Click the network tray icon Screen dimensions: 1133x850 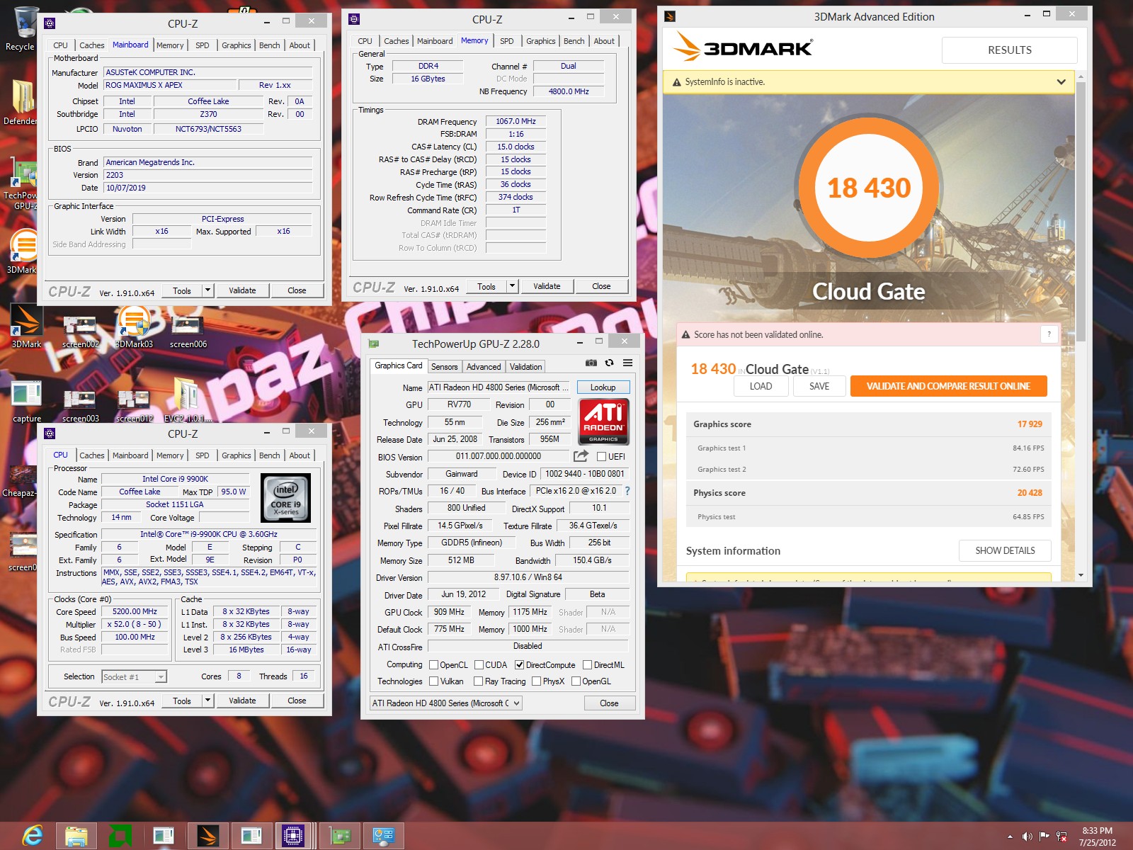[1061, 837]
